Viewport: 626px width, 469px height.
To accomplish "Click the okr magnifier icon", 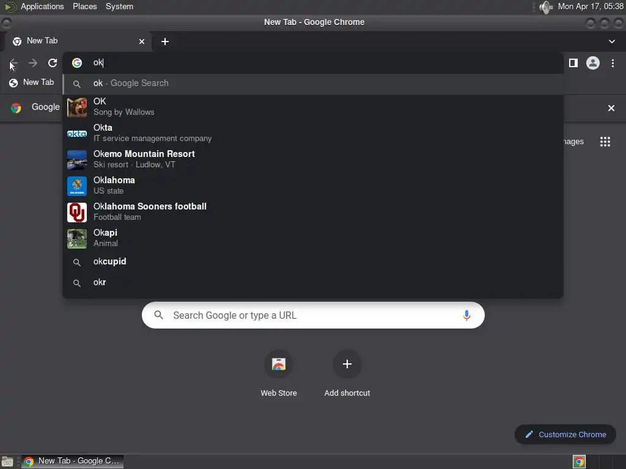I will coord(76,283).
